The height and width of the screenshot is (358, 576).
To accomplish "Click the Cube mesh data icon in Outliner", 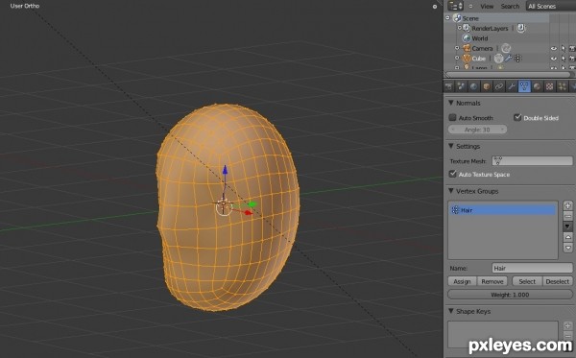I will pos(498,59).
